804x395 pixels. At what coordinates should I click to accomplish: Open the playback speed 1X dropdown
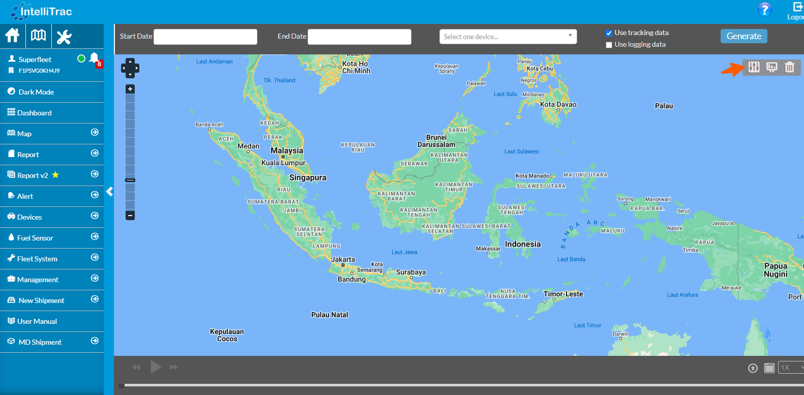791,368
